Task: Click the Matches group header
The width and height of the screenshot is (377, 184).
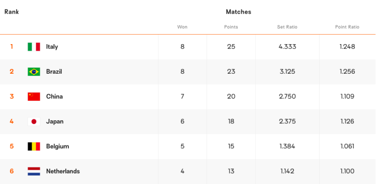Action: (238, 12)
